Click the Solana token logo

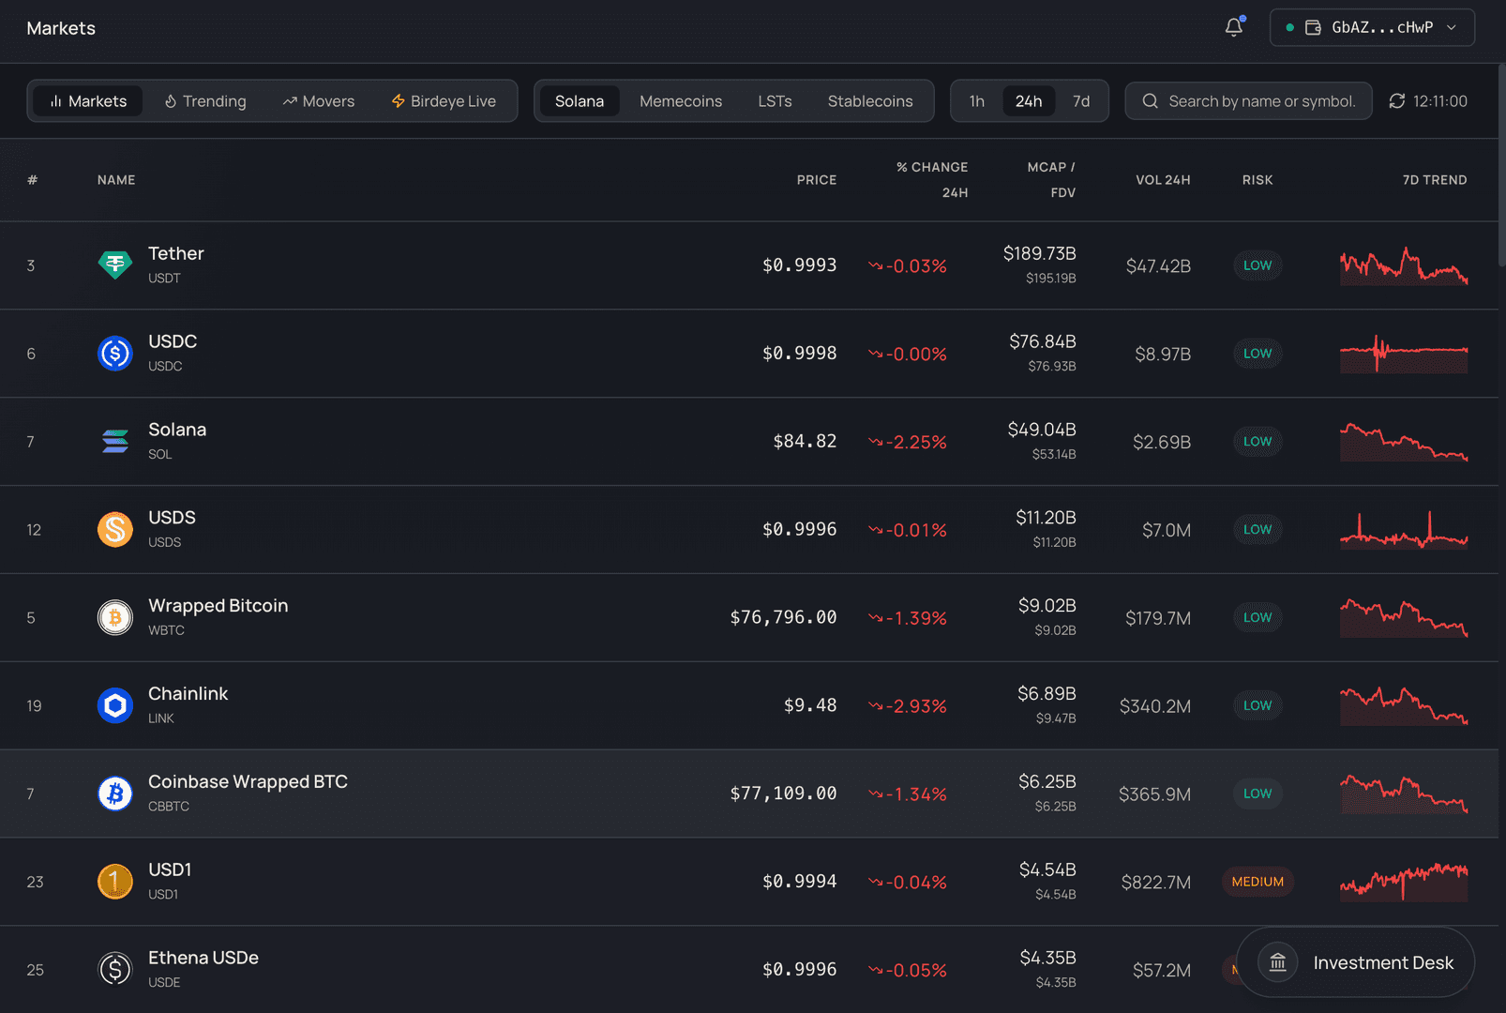tap(115, 442)
